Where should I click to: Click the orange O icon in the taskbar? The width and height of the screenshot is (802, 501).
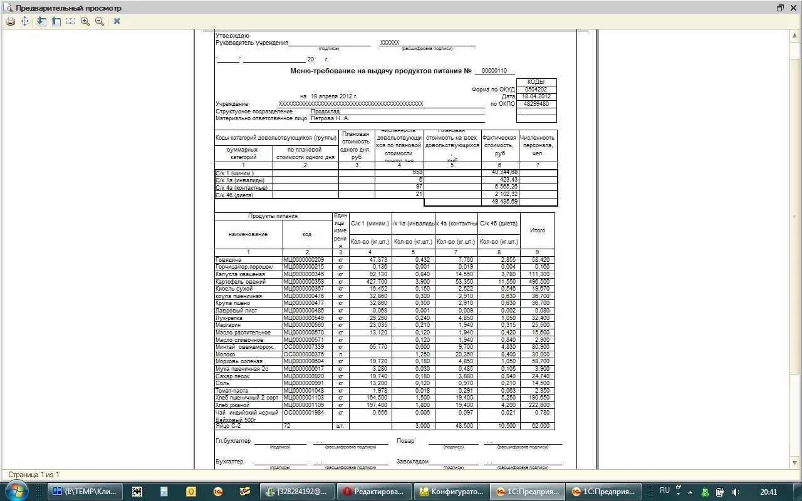(x=191, y=492)
